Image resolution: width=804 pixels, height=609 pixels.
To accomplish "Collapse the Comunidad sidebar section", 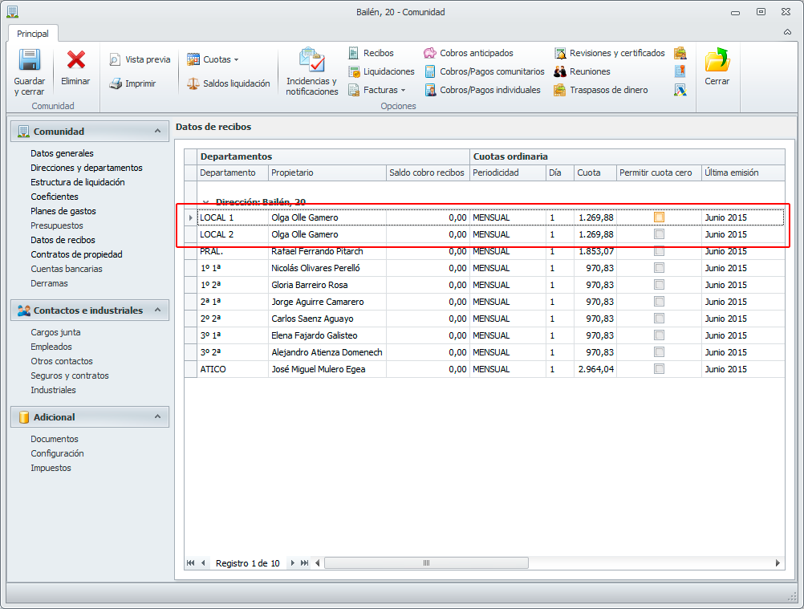I will tap(158, 131).
